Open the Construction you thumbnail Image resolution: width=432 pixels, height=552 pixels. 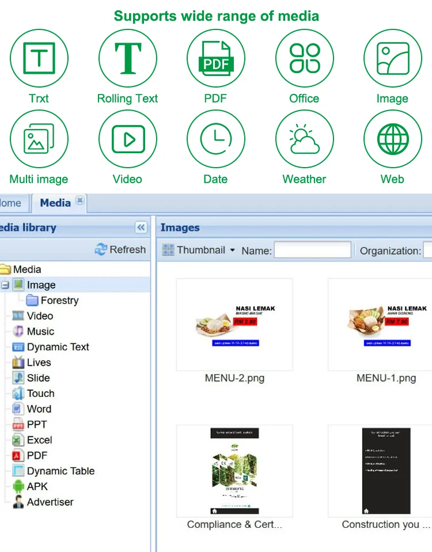pyautogui.click(x=380, y=471)
